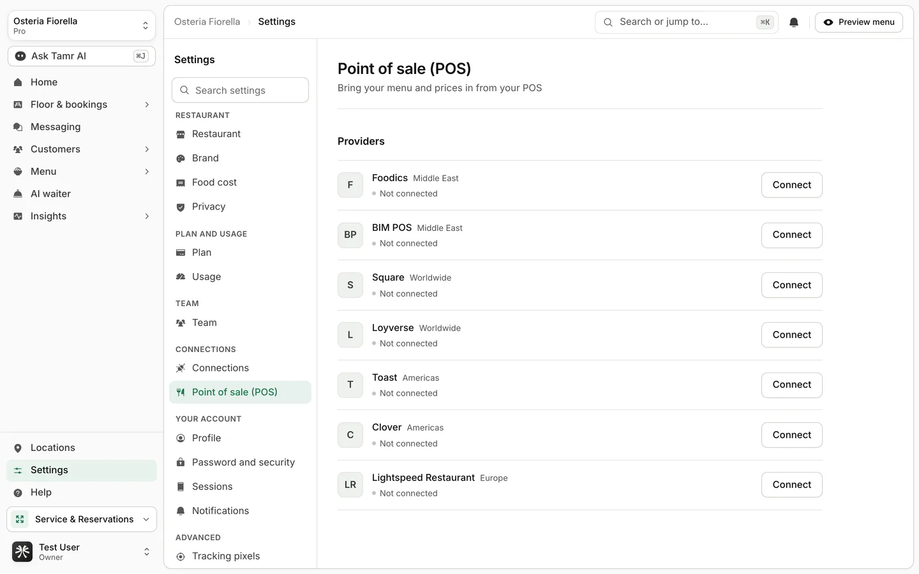Image resolution: width=919 pixels, height=574 pixels.
Task: Click the Sessions device icon
Action: [181, 487]
